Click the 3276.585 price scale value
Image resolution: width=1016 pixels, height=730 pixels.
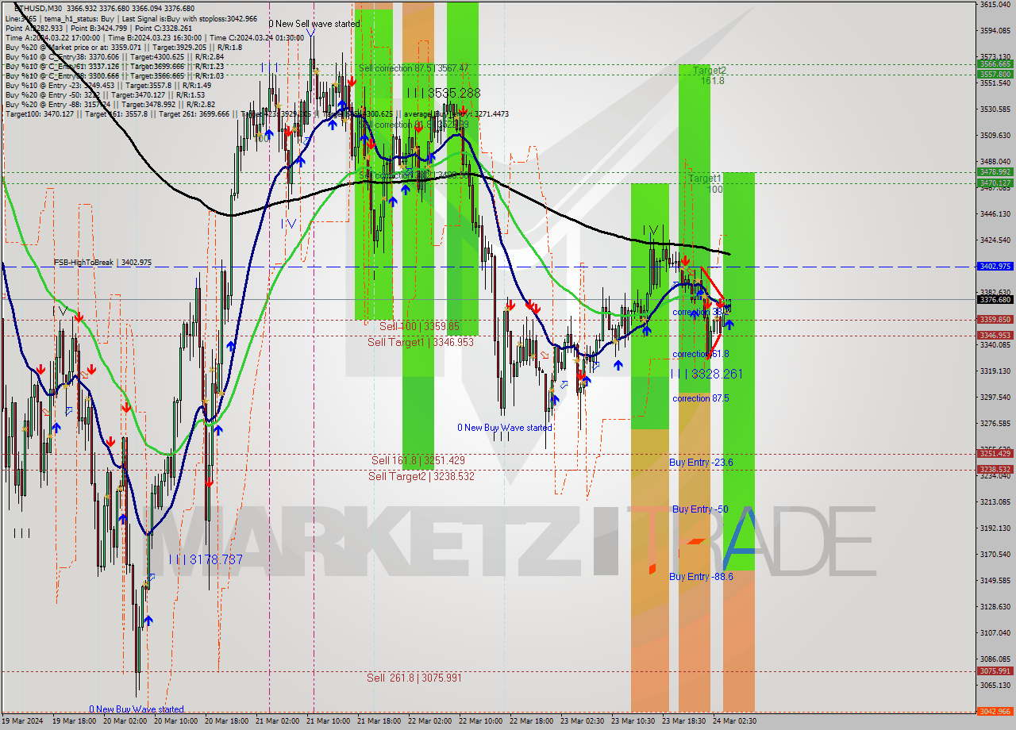coord(995,423)
